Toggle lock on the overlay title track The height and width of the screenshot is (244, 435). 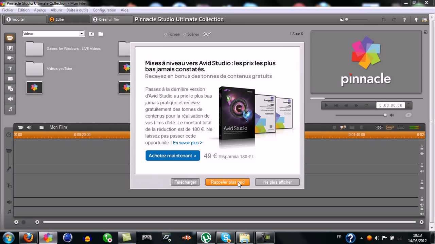pos(422,182)
